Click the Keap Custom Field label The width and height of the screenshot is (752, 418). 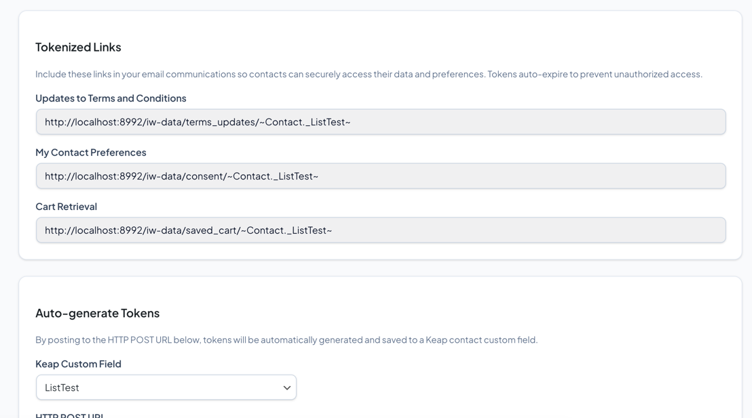(x=78, y=363)
